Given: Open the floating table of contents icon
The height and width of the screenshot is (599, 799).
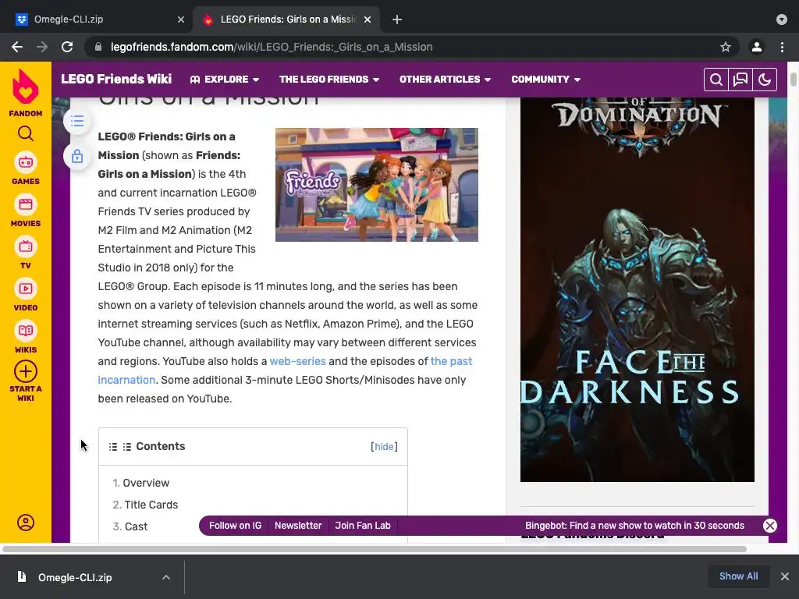Looking at the screenshot, I should (x=77, y=121).
